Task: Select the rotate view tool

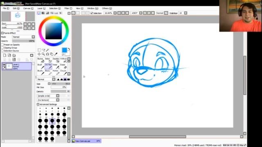Action: (x=47, y=54)
